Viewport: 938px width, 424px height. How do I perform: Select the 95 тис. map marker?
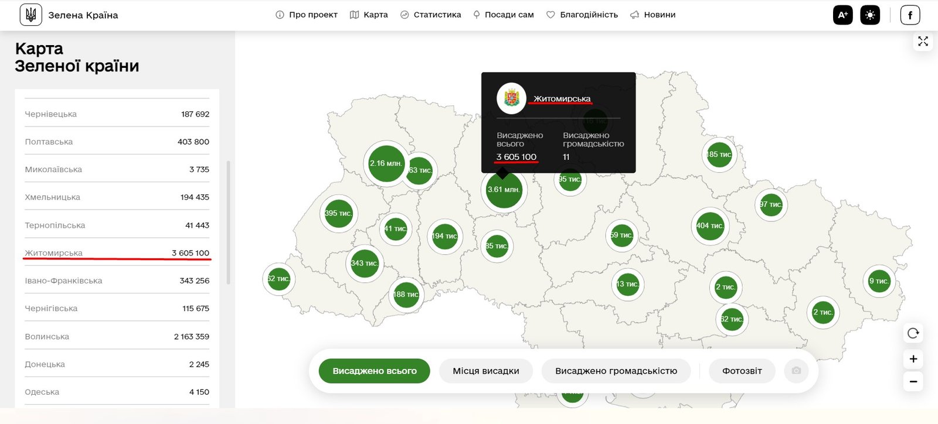pyautogui.click(x=570, y=179)
